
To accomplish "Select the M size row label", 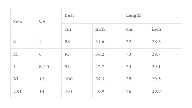I will tap(15, 54).
